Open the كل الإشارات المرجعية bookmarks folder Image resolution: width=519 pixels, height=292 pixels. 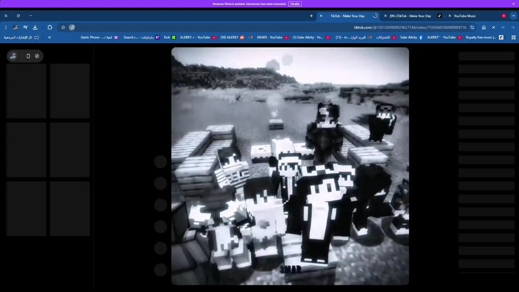click(21, 37)
